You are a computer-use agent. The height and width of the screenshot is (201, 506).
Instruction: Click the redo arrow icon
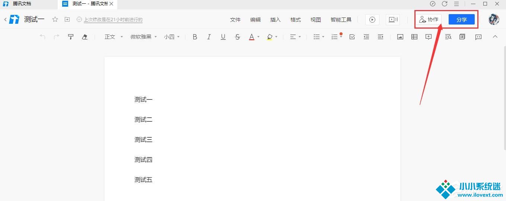(x=57, y=37)
